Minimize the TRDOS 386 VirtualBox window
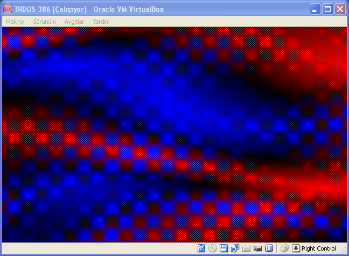Screen dimensions: 349x256 point(315,9)
